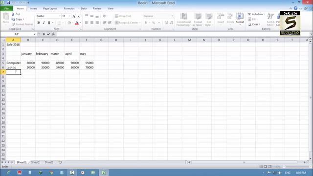Switch to the Sheet2 worksheet tab
The width and height of the screenshot is (313, 176).
click(x=35, y=162)
